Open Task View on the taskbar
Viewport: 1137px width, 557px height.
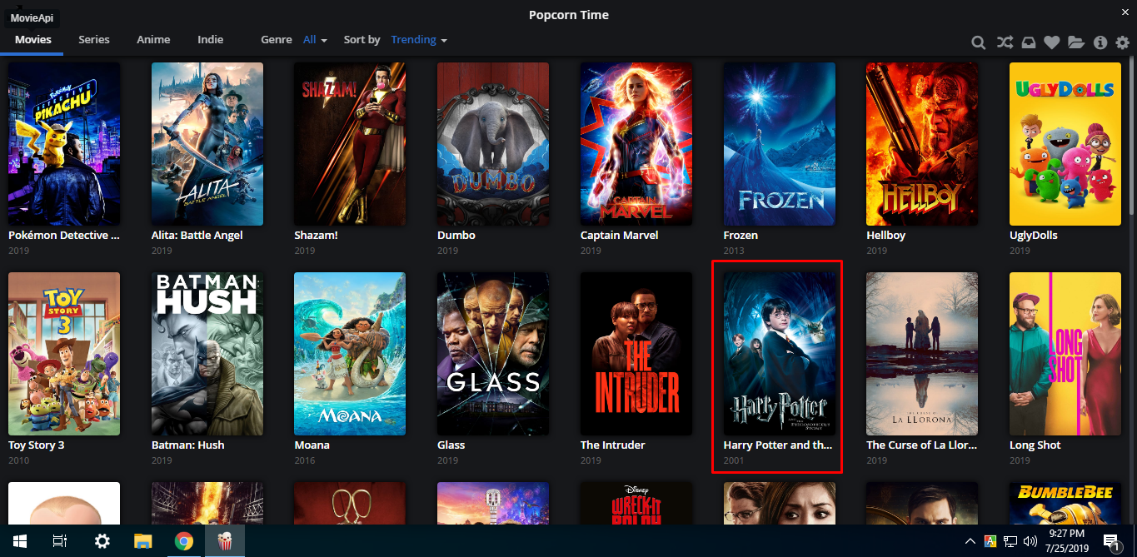60,541
